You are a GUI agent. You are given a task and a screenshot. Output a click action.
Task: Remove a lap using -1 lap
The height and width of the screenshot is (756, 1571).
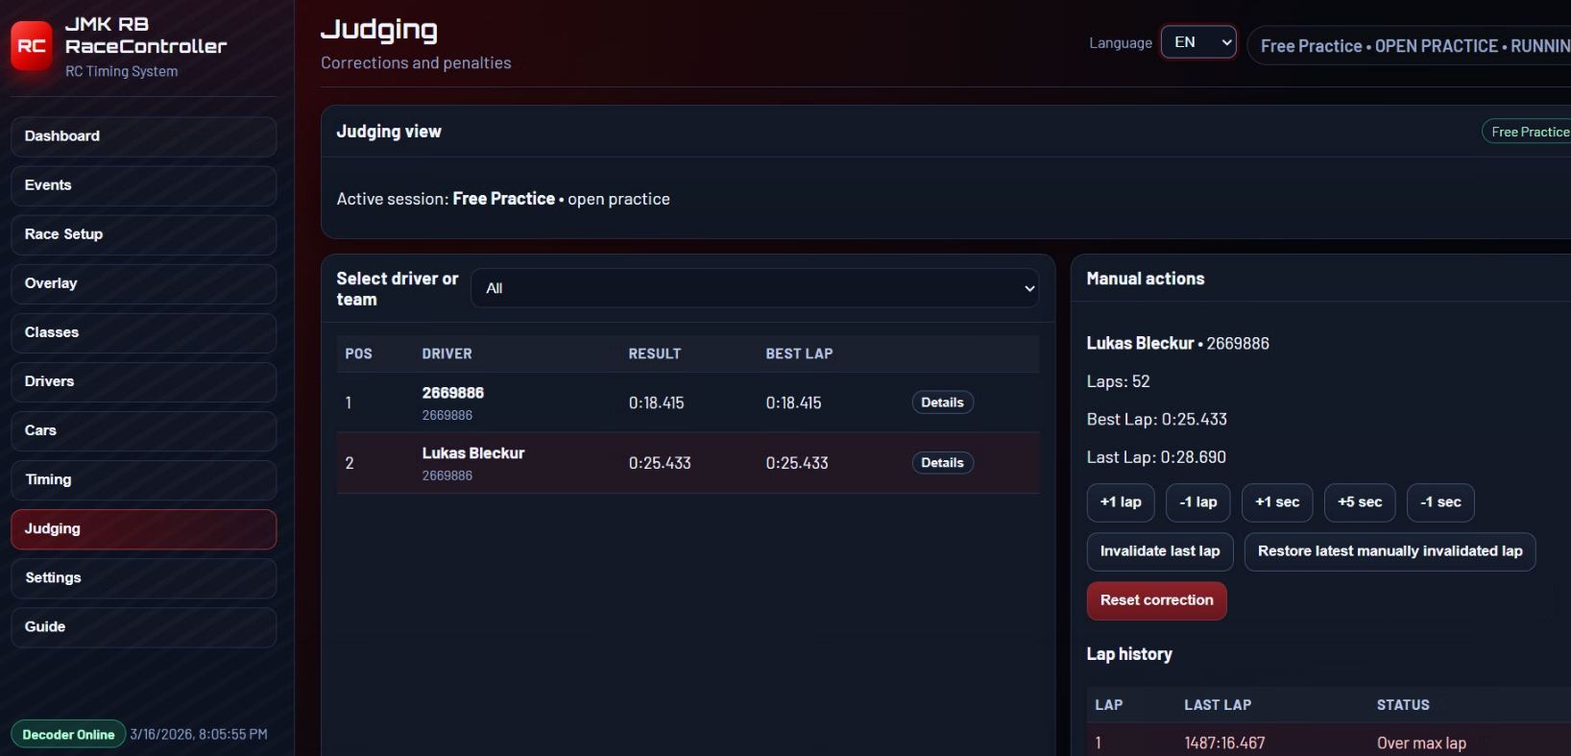coord(1197,502)
